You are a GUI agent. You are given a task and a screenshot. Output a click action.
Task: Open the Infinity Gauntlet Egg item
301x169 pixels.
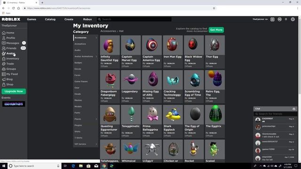[110, 52]
